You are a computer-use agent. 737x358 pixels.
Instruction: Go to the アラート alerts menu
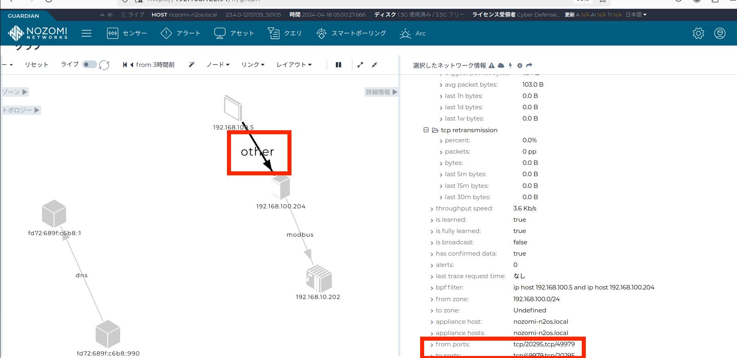pos(180,33)
